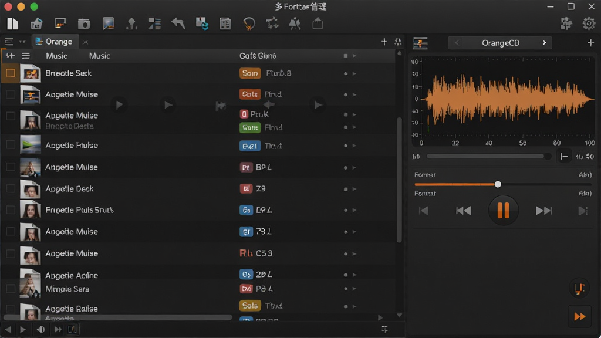Click the first Music column header

57,56
